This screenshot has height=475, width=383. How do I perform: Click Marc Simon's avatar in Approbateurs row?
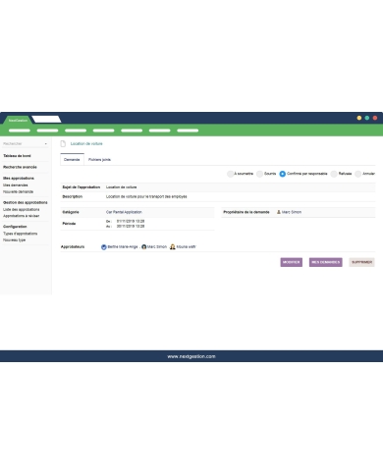(143, 247)
